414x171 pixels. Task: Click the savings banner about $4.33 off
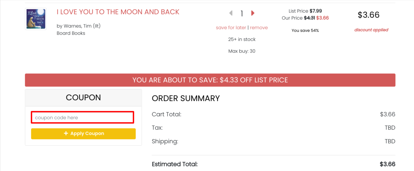210,80
